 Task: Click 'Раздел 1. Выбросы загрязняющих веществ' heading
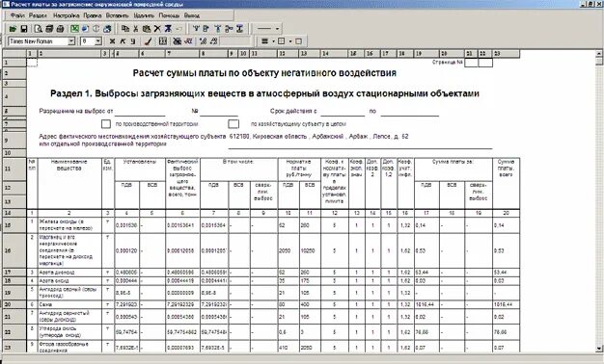point(264,93)
